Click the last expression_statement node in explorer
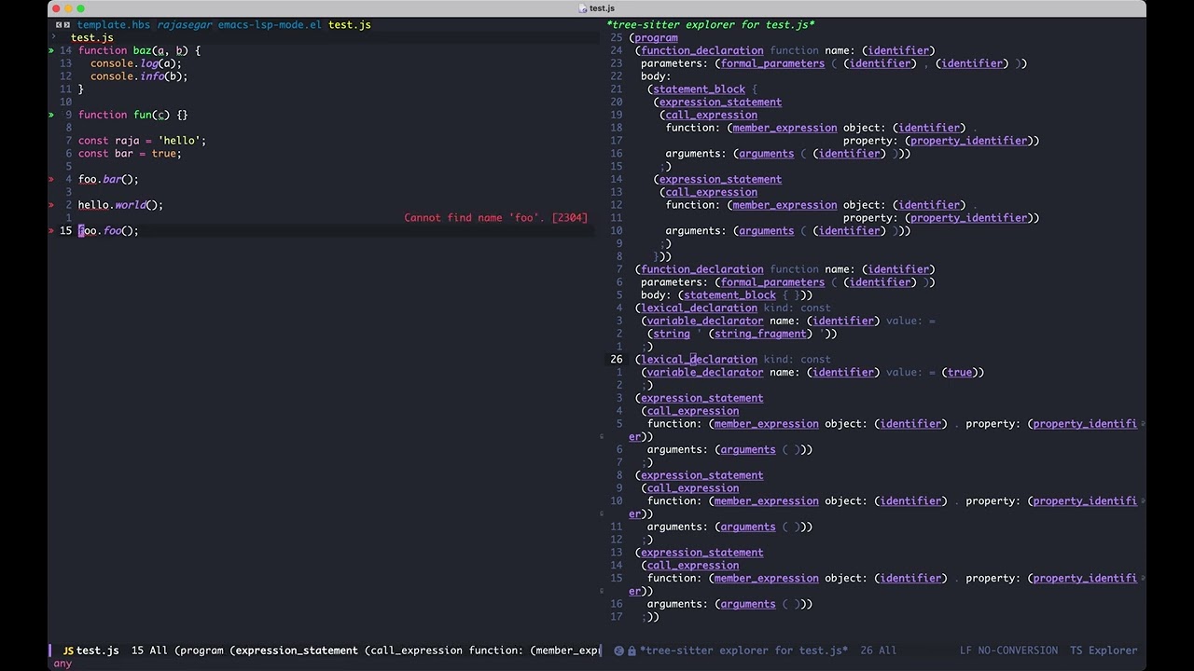The height and width of the screenshot is (671, 1194). (701, 553)
